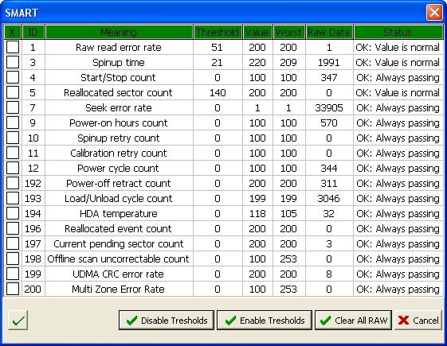Click the X column header
The image size is (447, 346).
pyautogui.click(x=13, y=32)
